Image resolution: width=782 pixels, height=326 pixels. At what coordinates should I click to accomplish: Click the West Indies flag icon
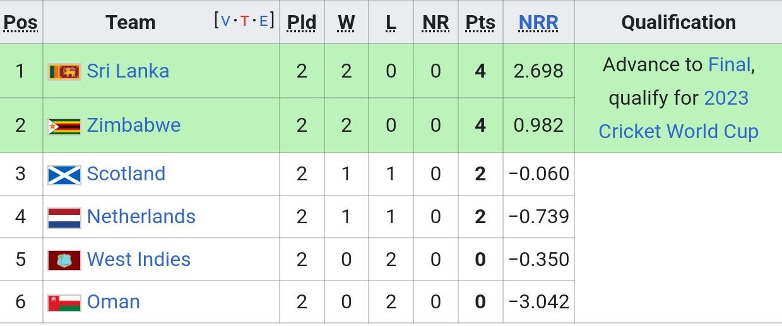64,260
